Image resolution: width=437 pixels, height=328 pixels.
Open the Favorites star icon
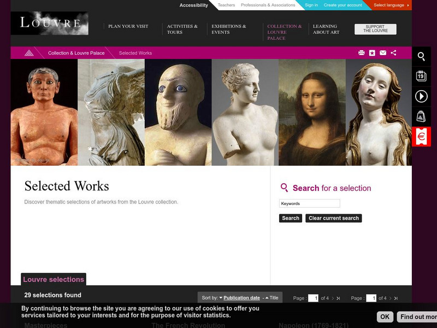pyautogui.click(x=372, y=52)
